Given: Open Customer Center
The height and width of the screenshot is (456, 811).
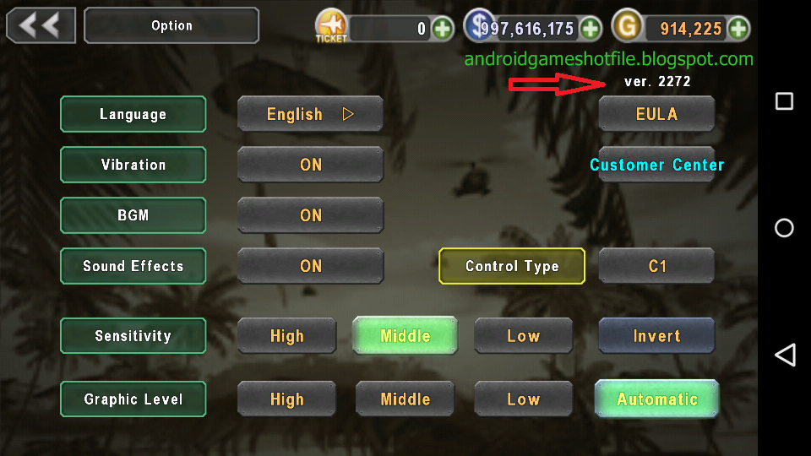Looking at the screenshot, I should pos(657,165).
